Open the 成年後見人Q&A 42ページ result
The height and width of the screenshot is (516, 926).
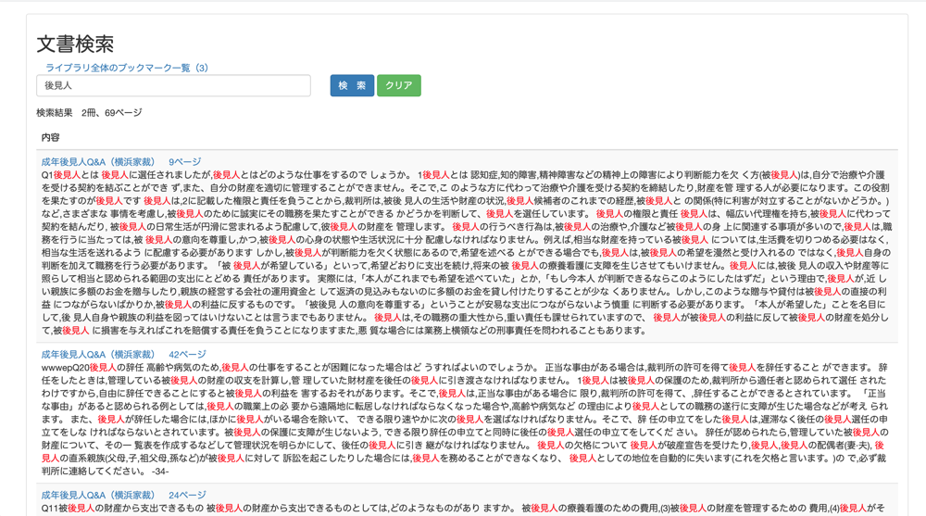[123, 355]
